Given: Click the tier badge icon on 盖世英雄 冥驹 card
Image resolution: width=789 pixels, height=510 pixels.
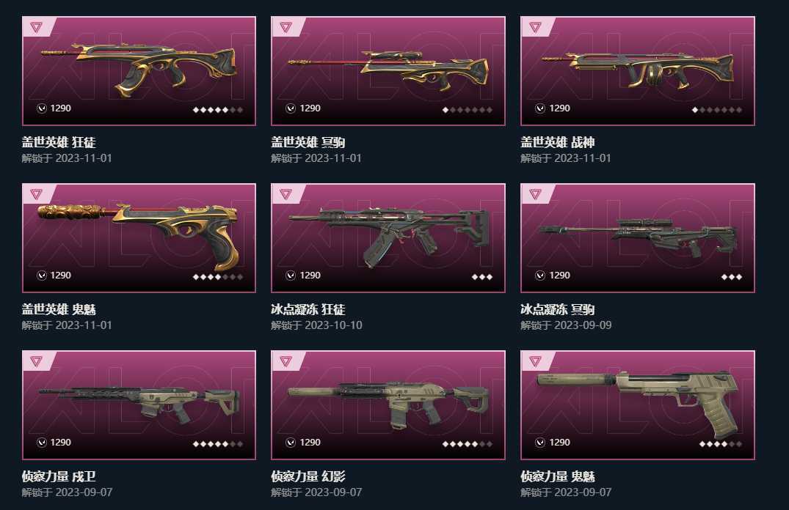Looking at the screenshot, I should [x=286, y=26].
